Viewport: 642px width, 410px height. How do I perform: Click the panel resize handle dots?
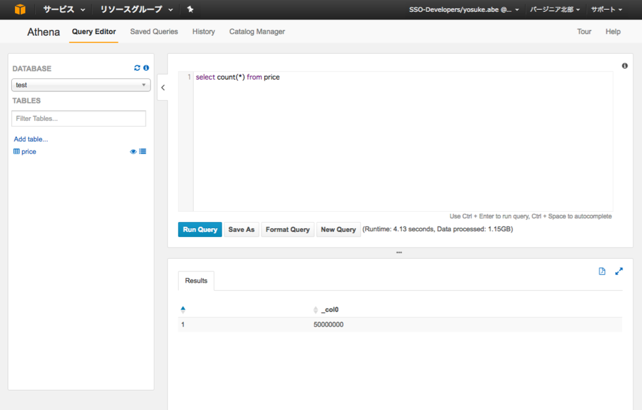(x=399, y=252)
